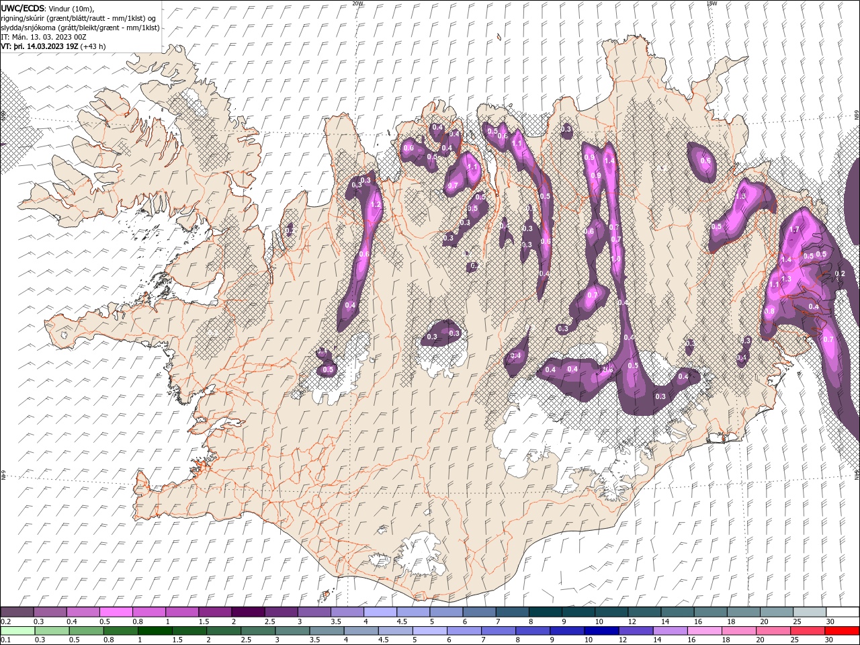The height and width of the screenshot is (645, 860).
Task: Click the 'UWC/ECDS: Vindur (10m)' title text
Action: (x=48, y=8)
